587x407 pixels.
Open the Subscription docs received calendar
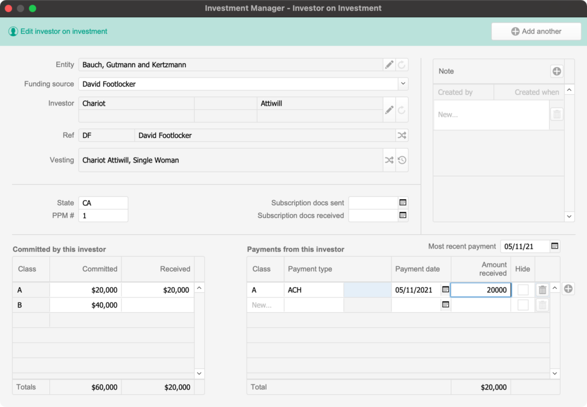[402, 215]
